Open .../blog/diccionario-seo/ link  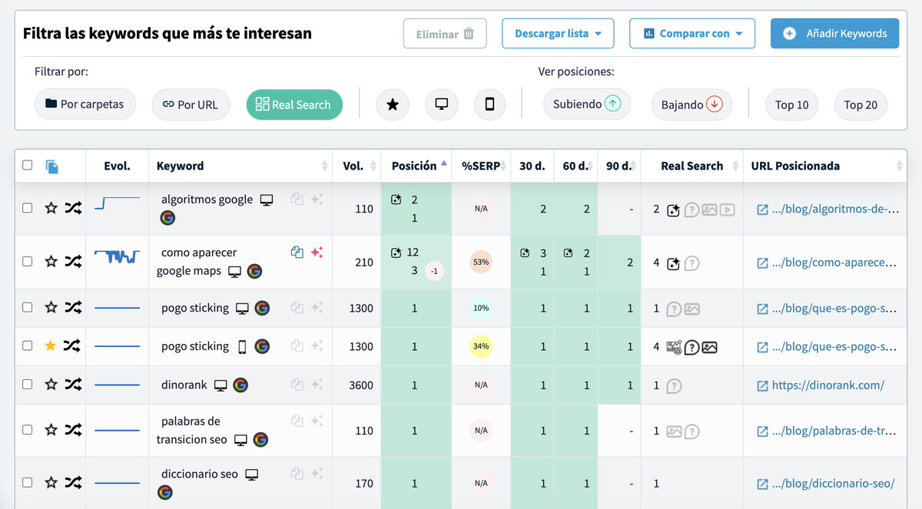click(833, 484)
